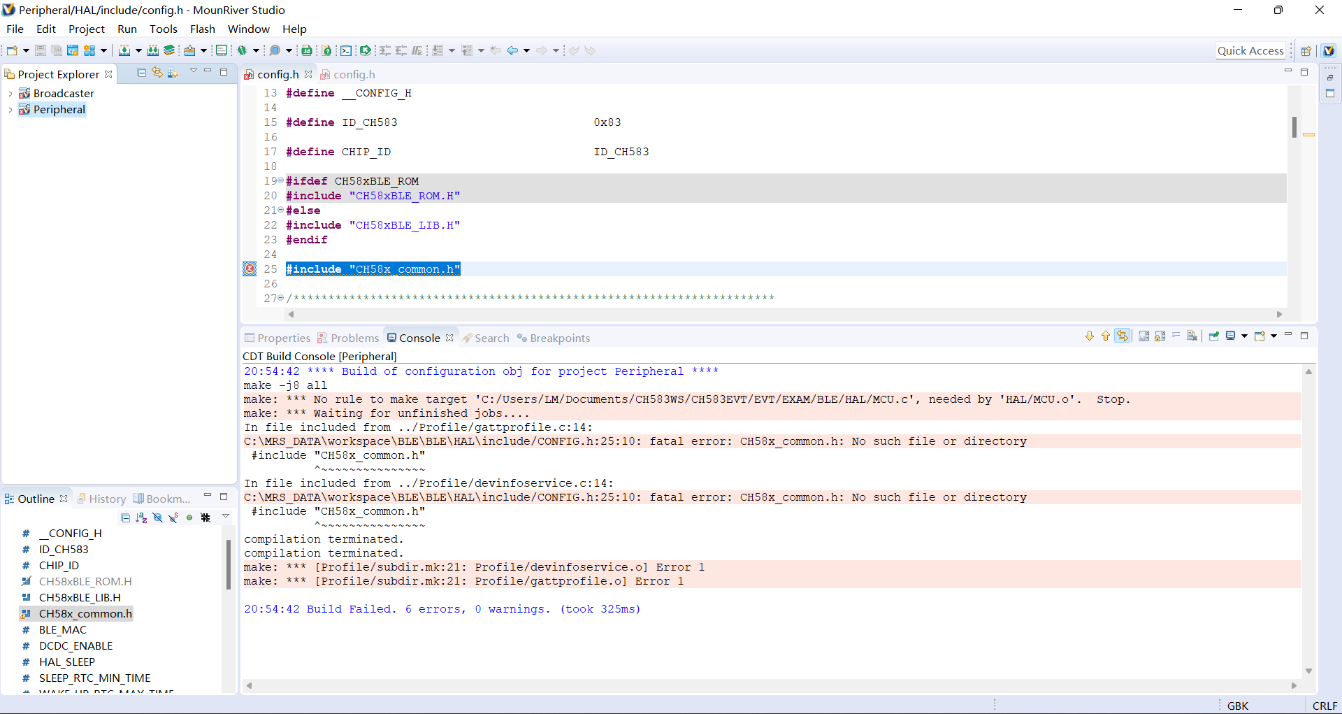Open the Tools menu

pos(163,29)
